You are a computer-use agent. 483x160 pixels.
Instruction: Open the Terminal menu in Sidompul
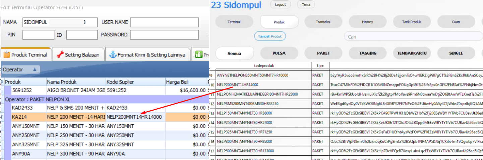234,22
